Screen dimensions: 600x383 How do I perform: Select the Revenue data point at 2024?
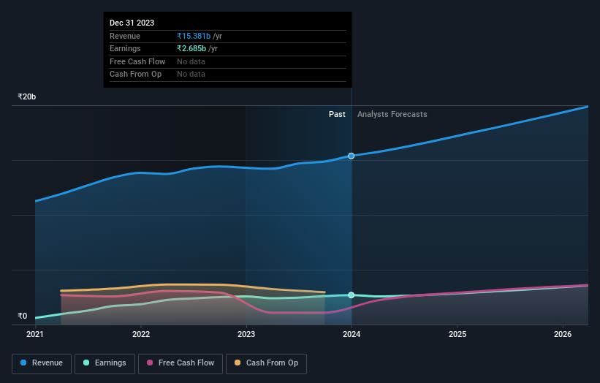click(x=352, y=156)
